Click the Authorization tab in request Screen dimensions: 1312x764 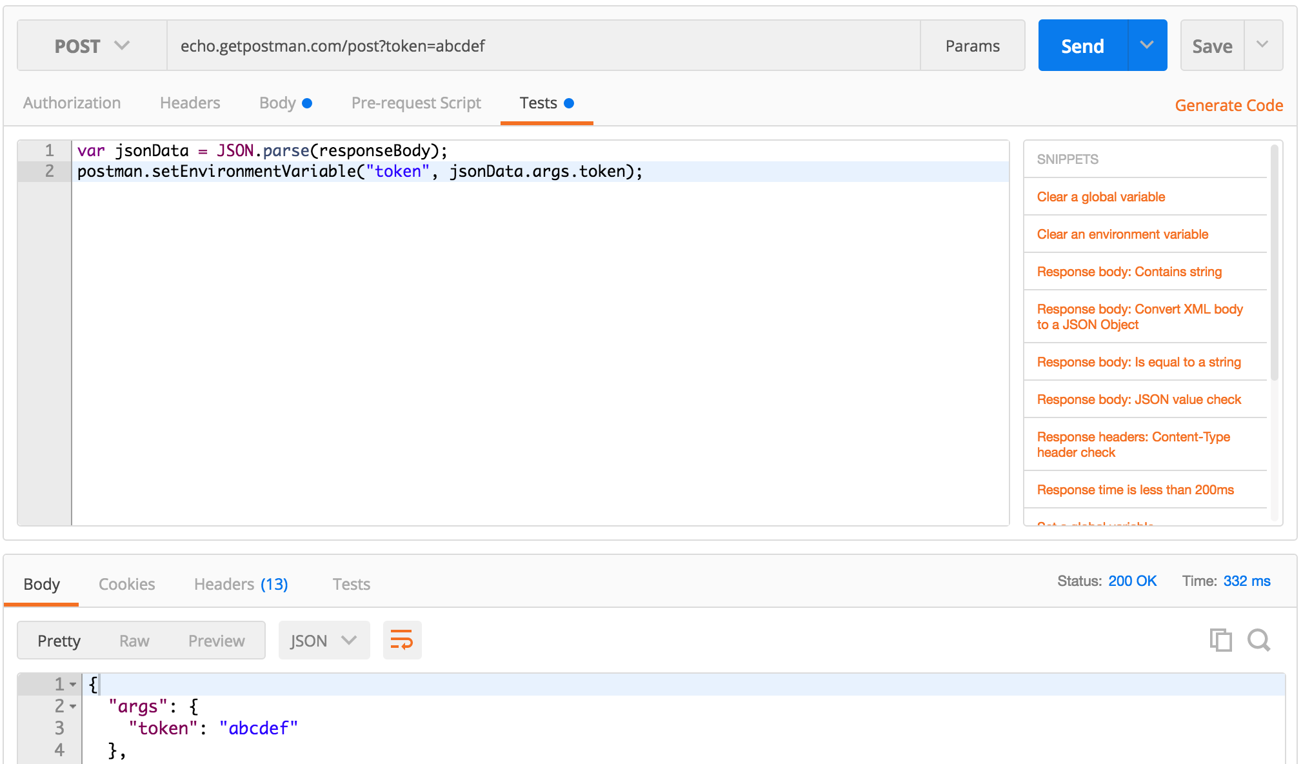pyautogui.click(x=72, y=103)
